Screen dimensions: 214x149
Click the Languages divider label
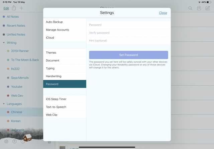click(x=14, y=104)
